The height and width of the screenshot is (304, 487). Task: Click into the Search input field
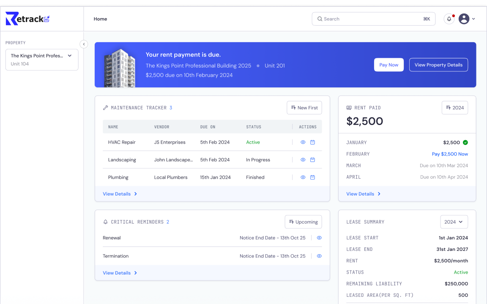pyautogui.click(x=372, y=19)
